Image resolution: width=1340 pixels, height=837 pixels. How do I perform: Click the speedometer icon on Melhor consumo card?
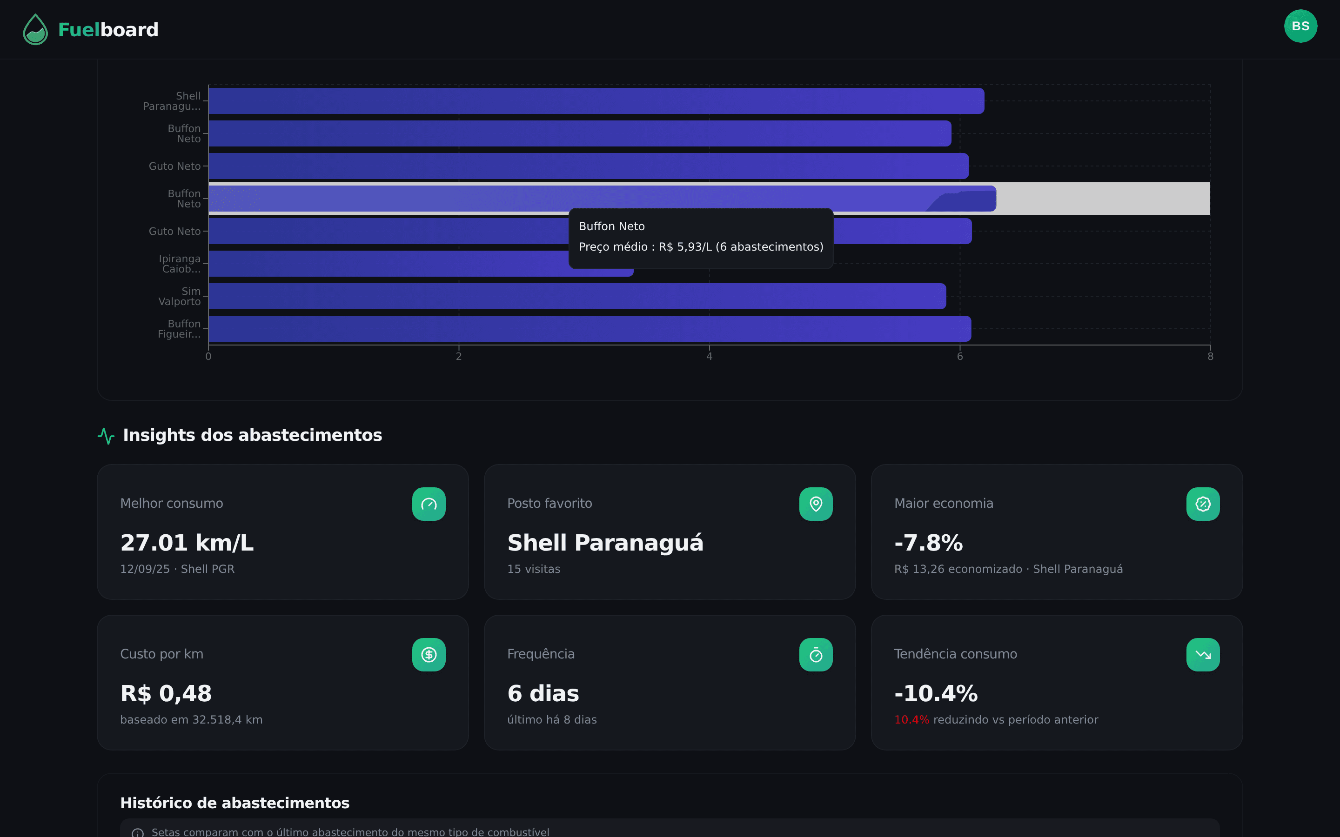[x=429, y=504]
